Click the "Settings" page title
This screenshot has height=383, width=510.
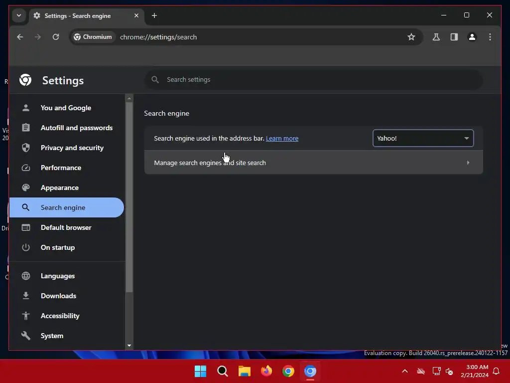[63, 80]
